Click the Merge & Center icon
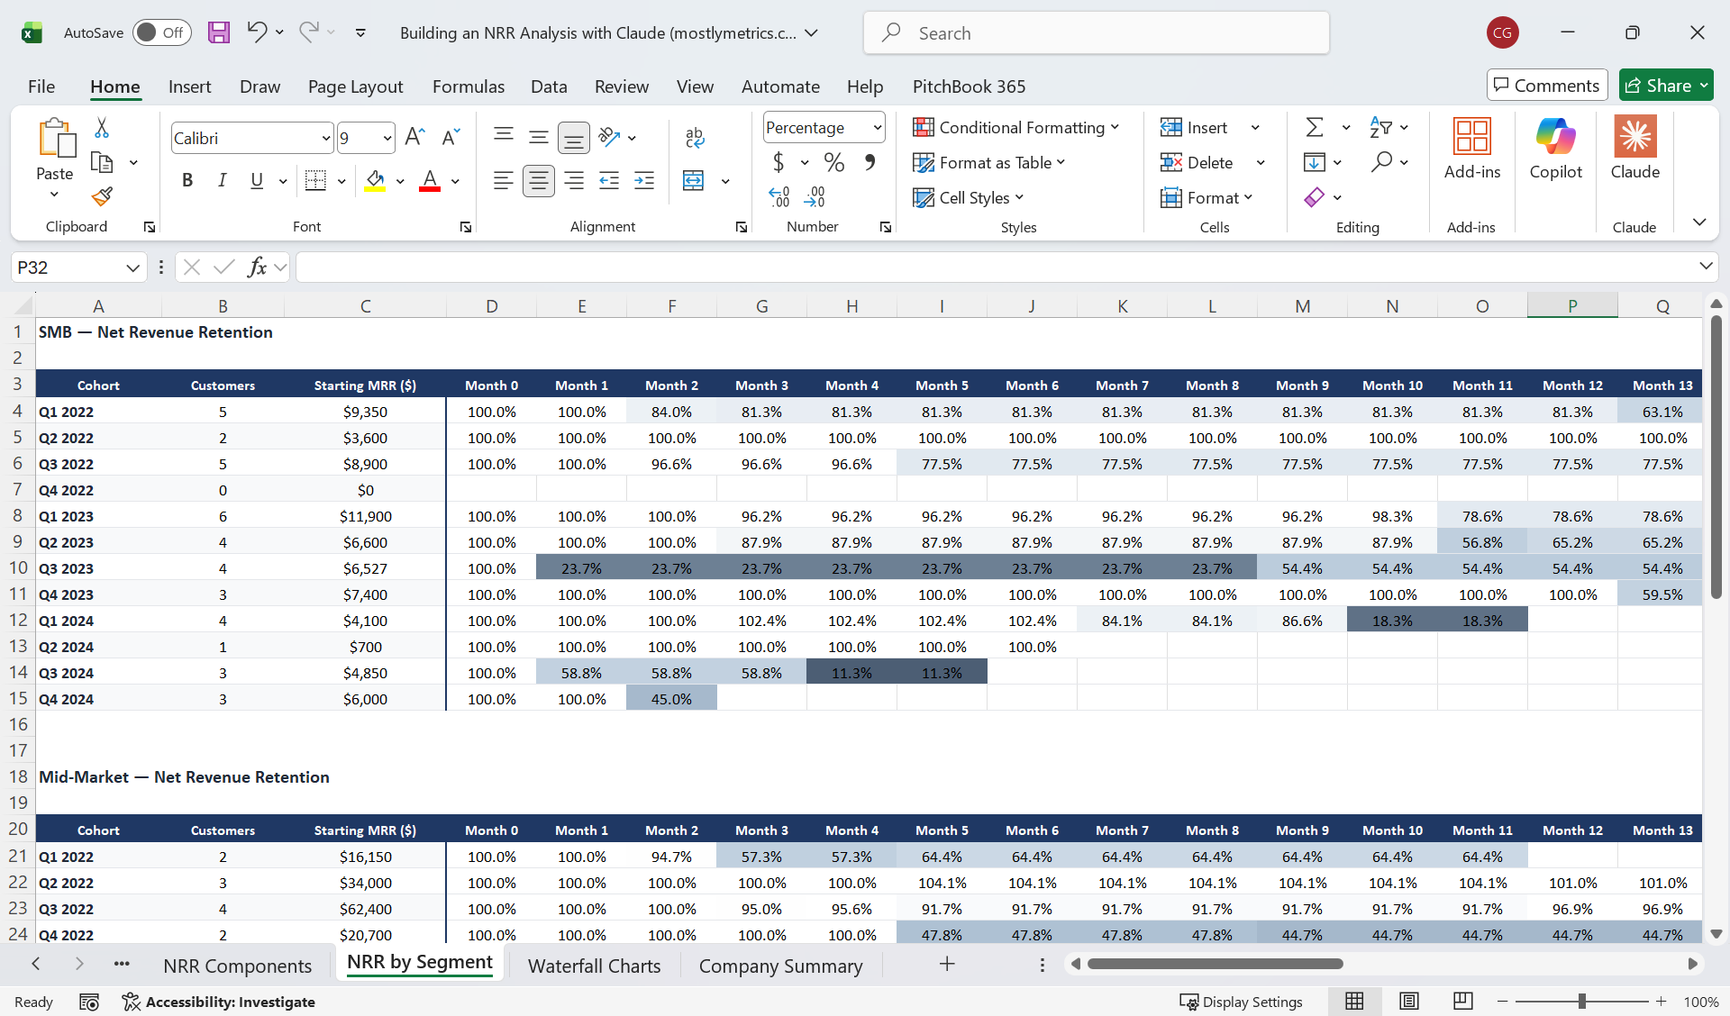1730x1016 pixels. (693, 180)
